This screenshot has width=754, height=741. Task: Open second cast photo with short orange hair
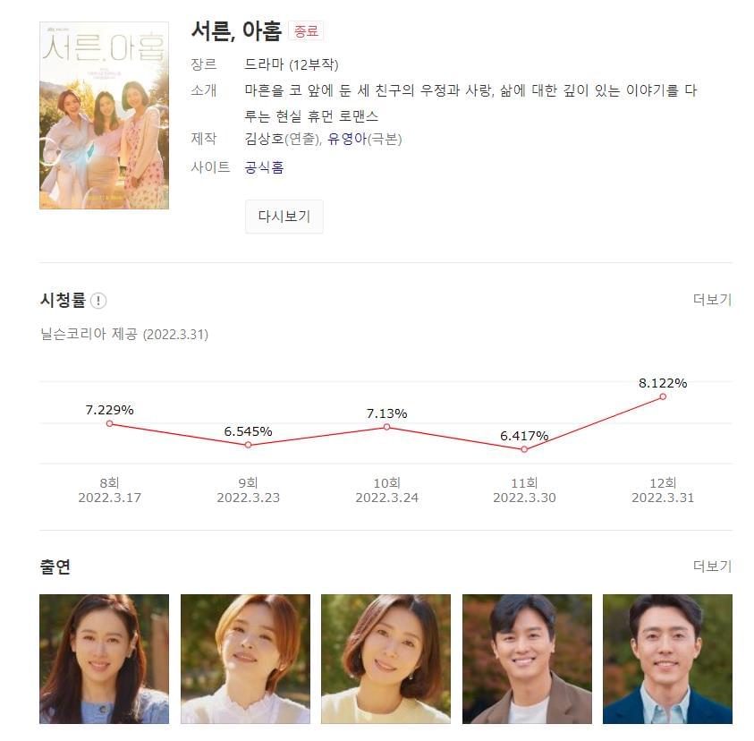(245, 659)
